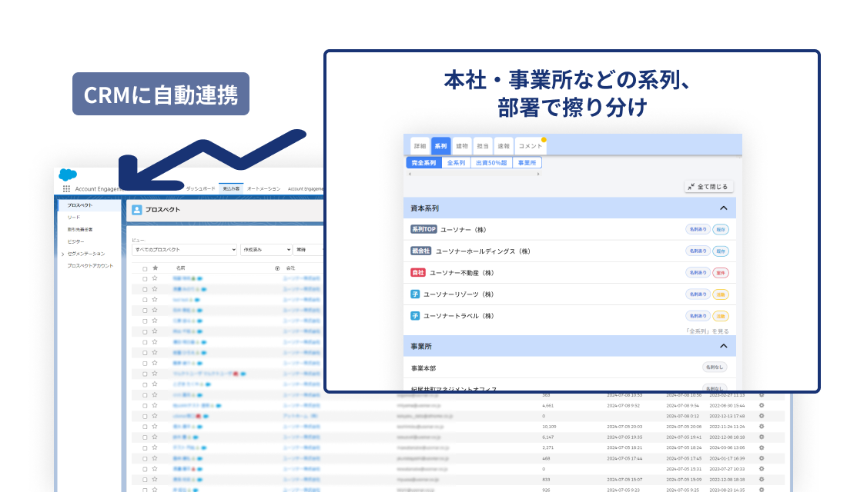847x492 pixels.
Task: Tick checkbox for row scoring 468
Action: click(x=145, y=458)
